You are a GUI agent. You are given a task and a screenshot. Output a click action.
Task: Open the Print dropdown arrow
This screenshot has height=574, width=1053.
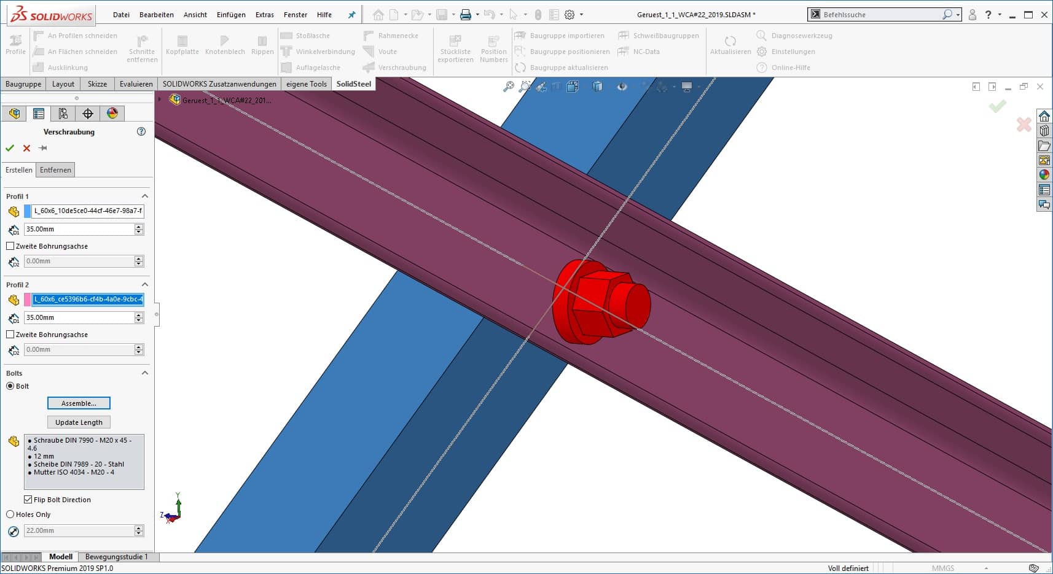click(477, 15)
